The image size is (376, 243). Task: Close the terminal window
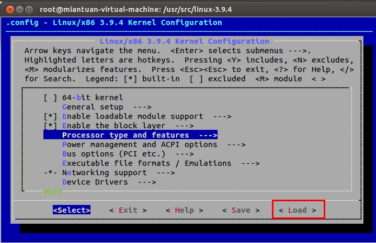pyautogui.click(x=10, y=9)
